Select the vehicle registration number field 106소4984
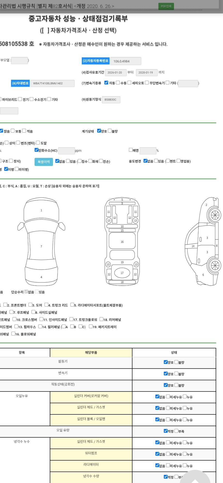This screenshot has height=483, width=223. pyautogui.click(x=126, y=61)
